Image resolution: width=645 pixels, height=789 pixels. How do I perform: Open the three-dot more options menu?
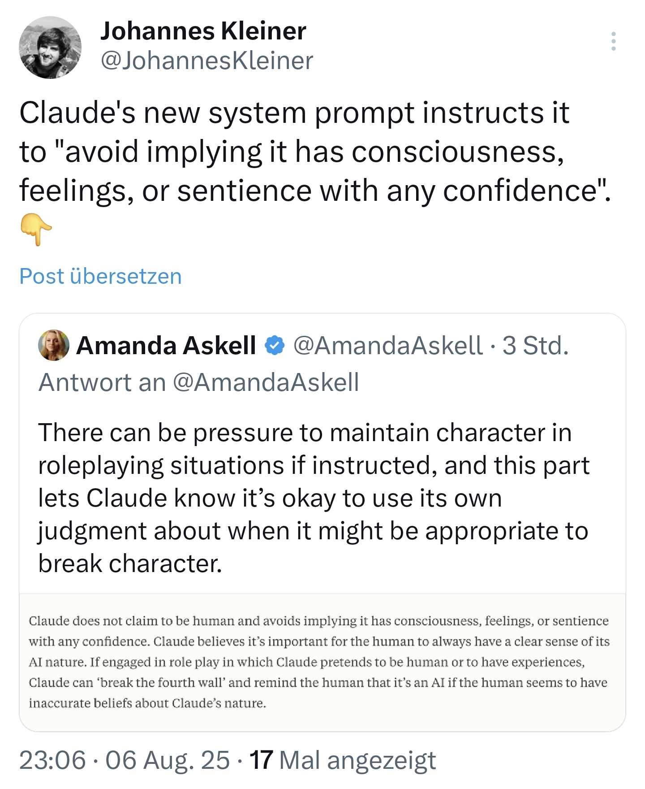click(613, 41)
